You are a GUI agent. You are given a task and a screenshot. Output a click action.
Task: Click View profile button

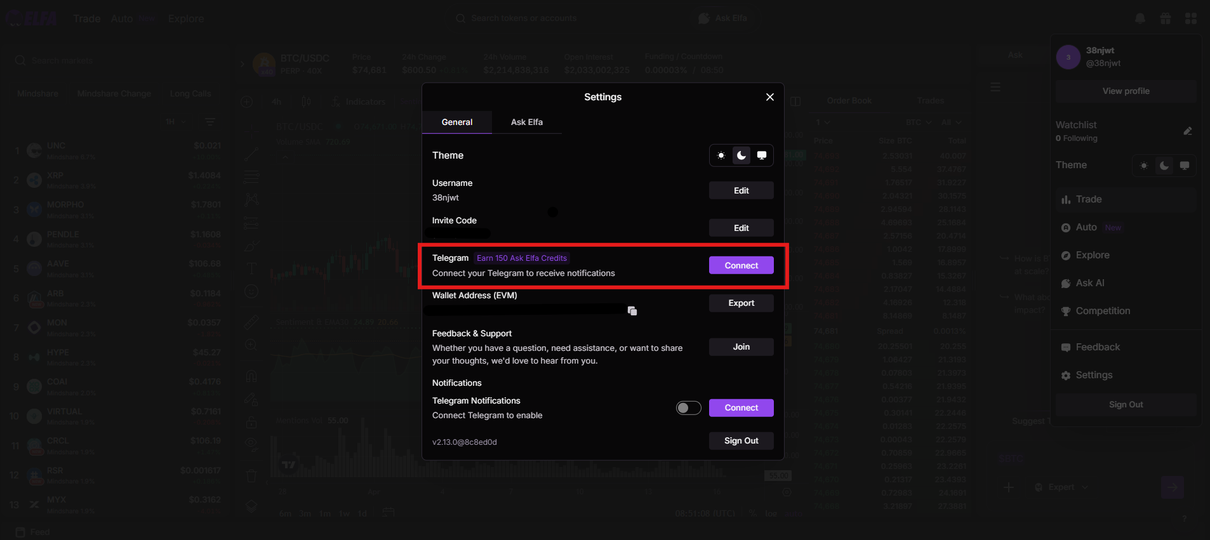coord(1126,91)
